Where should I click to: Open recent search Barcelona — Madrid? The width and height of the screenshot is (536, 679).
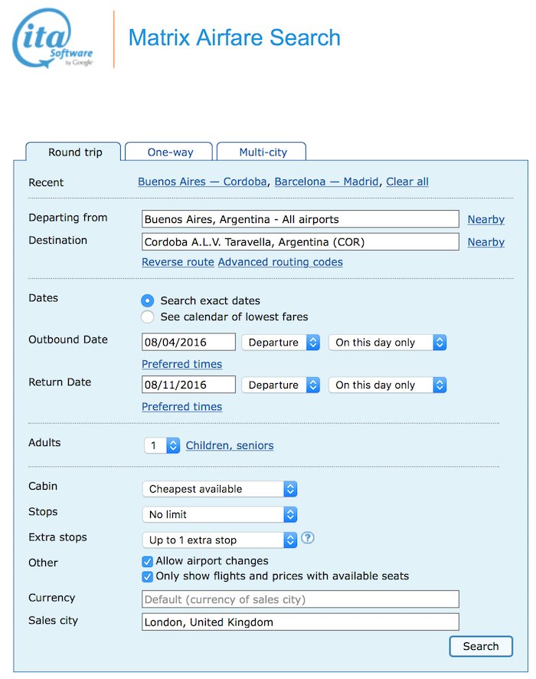tap(326, 182)
